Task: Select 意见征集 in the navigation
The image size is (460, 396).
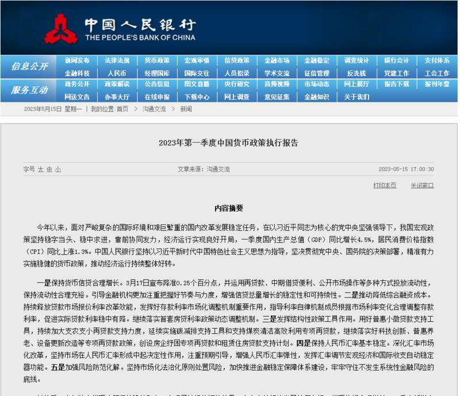Action: click(277, 97)
